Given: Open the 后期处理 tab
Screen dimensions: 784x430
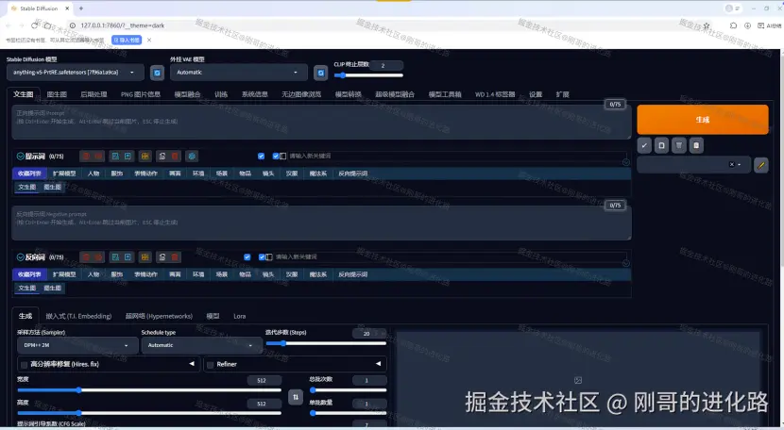Looking at the screenshot, I should point(94,94).
